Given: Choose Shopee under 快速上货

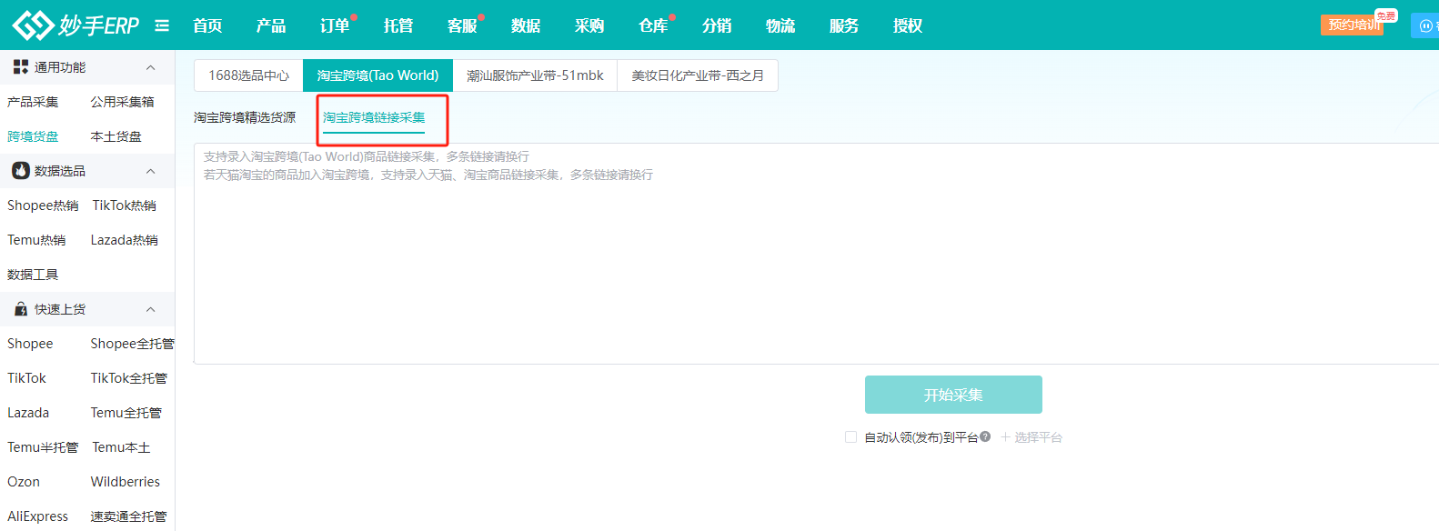Looking at the screenshot, I should [30, 344].
